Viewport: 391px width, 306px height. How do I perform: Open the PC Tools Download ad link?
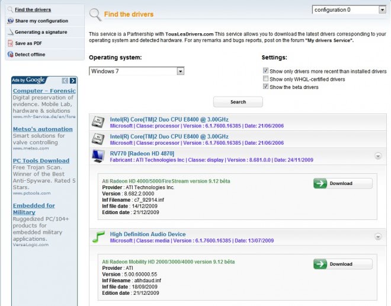coord(41,160)
